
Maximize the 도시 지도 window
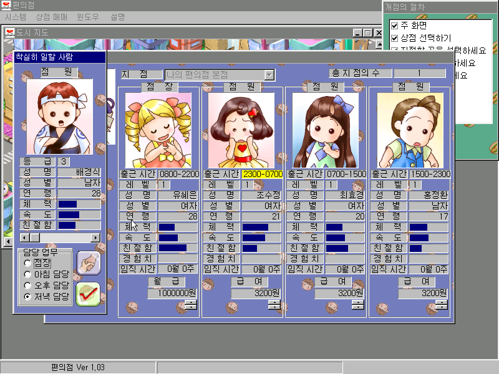coord(368,33)
